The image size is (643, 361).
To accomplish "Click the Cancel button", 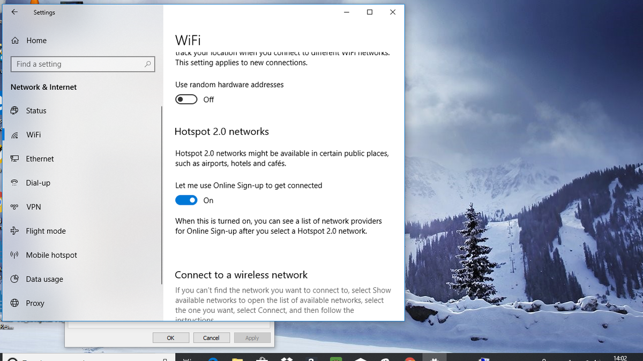I will (x=211, y=337).
